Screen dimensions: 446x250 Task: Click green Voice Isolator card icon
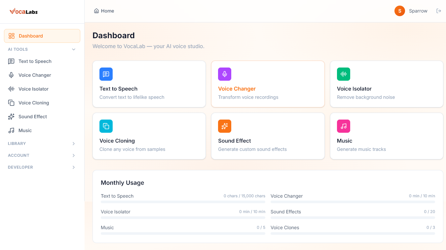pyautogui.click(x=344, y=74)
